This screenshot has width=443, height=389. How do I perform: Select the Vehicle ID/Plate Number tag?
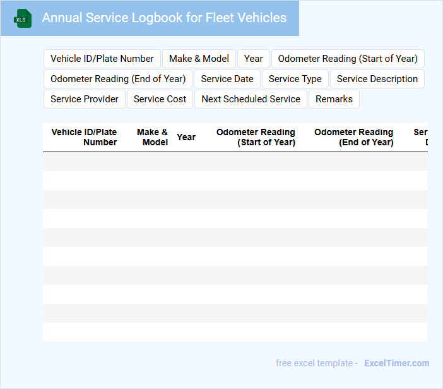point(102,59)
